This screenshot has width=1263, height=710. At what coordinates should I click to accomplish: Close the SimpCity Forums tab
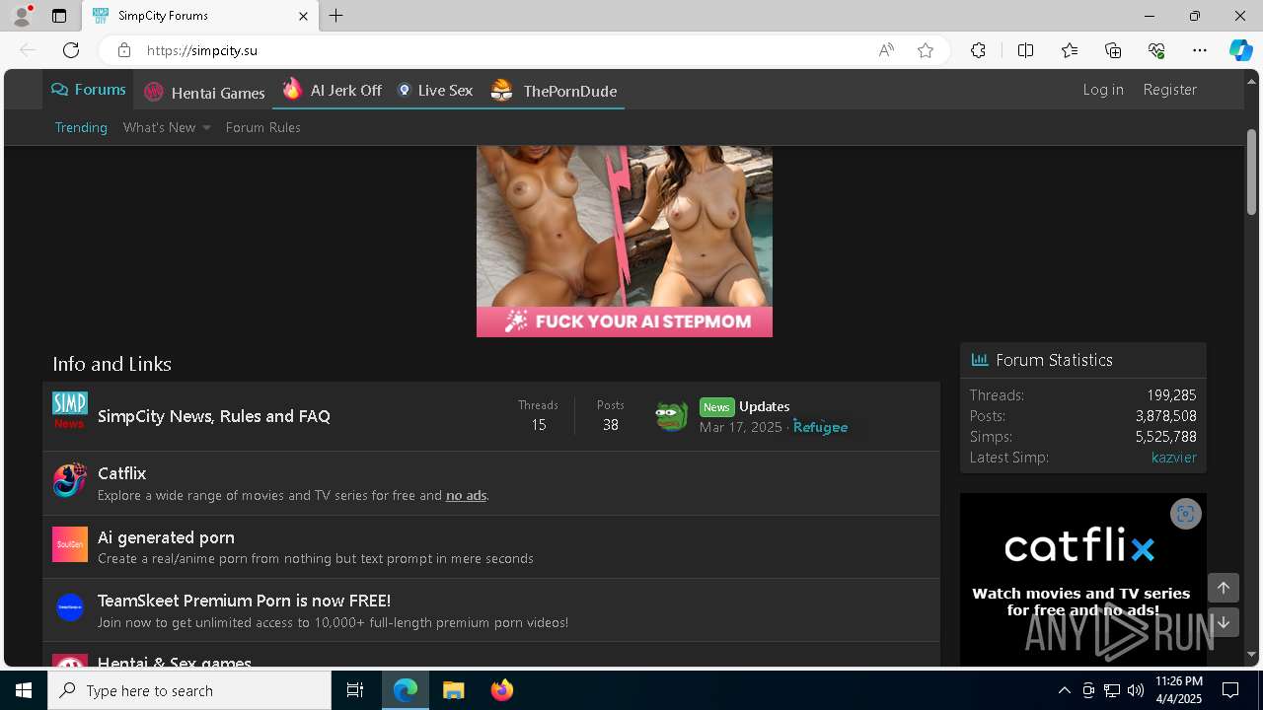click(x=303, y=16)
